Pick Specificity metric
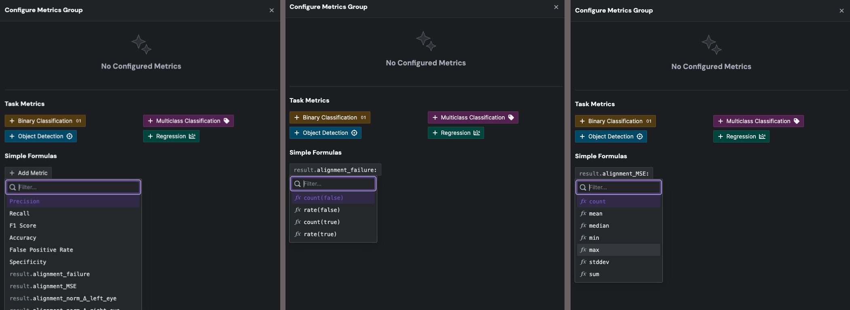850x310 pixels. [x=73, y=262]
